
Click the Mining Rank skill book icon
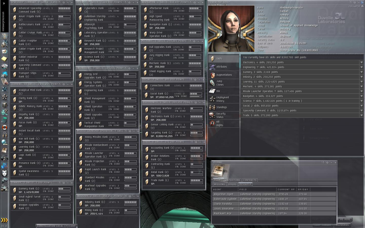81,212
